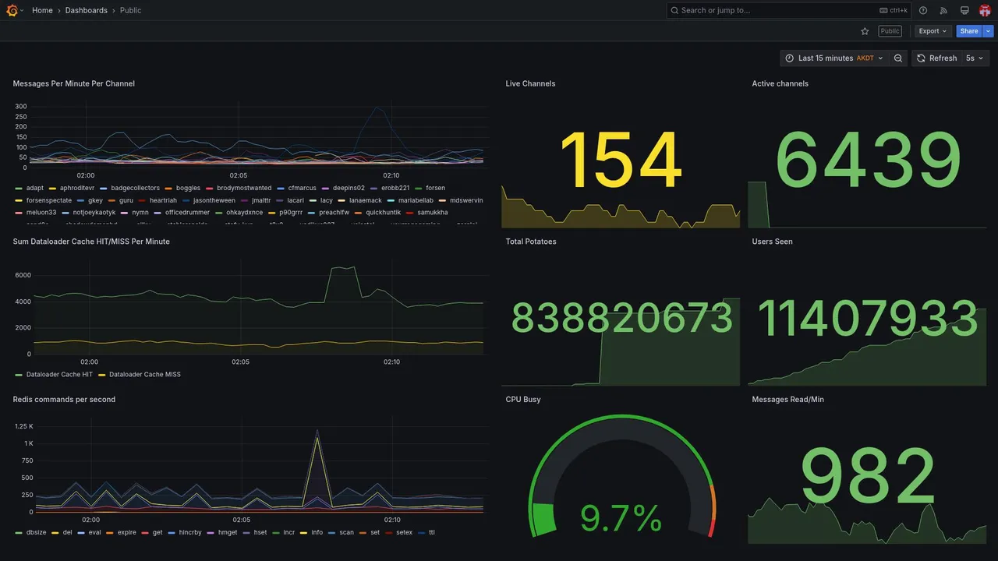This screenshot has width=998, height=561.
Task: Open Dashboards breadcrumb link
Action: coord(87,10)
